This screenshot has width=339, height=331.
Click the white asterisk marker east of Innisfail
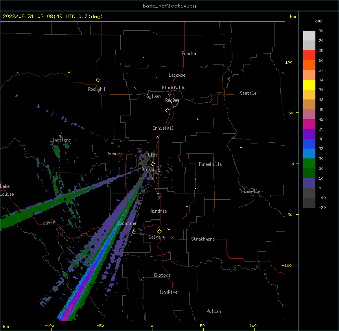point(197,119)
